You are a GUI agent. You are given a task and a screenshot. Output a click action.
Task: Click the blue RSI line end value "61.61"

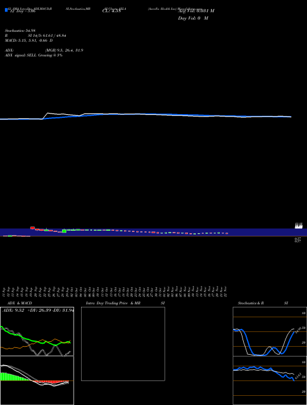click(298, 376)
